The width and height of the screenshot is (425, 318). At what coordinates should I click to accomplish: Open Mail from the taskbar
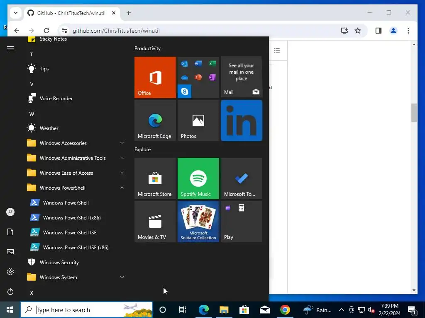(264, 310)
